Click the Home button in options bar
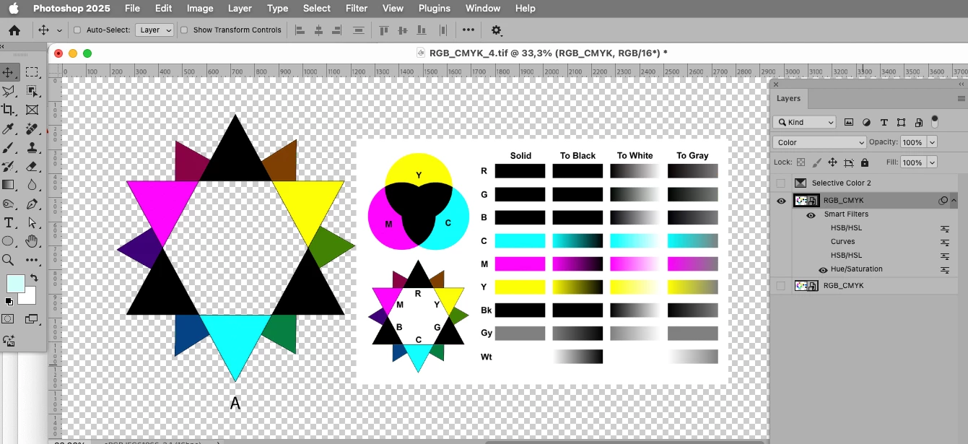This screenshot has height=444, width=968. click(x=14, y=30)
